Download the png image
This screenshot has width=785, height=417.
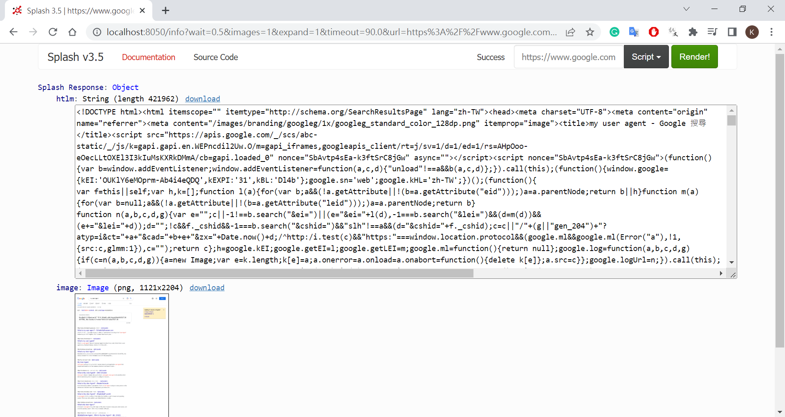click(207, 287)
